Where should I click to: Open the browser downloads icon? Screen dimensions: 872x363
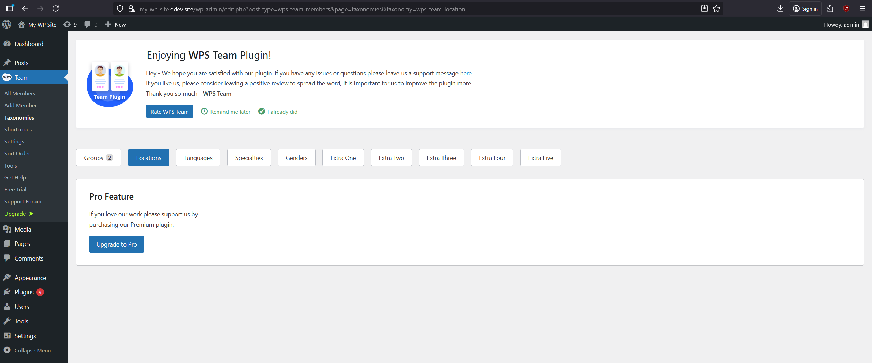780,9
